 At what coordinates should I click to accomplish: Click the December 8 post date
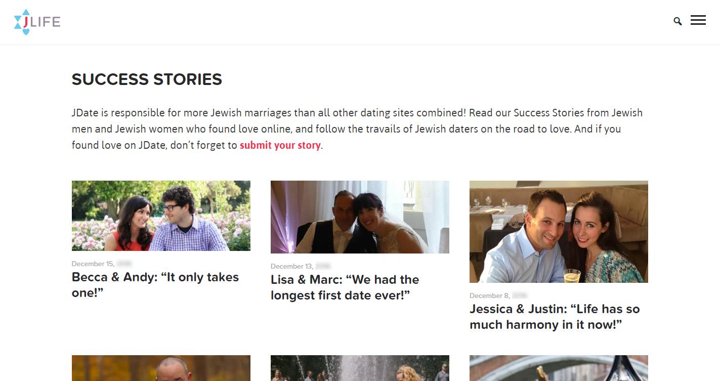click(x=498, y=295)
